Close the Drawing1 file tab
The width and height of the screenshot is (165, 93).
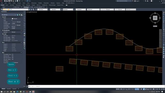[x=32, y=7]
